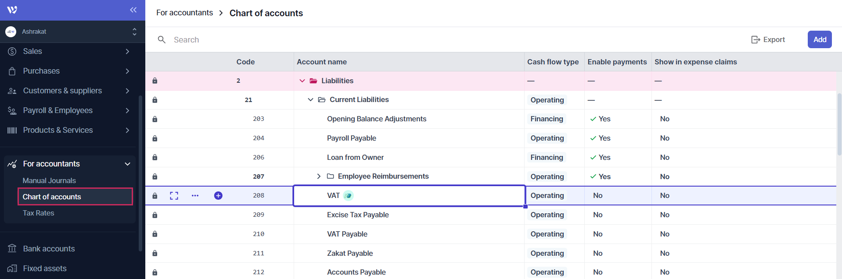This screenshot has width=842, height=279.
Task: Open Manual Journals in the sidebar
Action: [49, 180]
